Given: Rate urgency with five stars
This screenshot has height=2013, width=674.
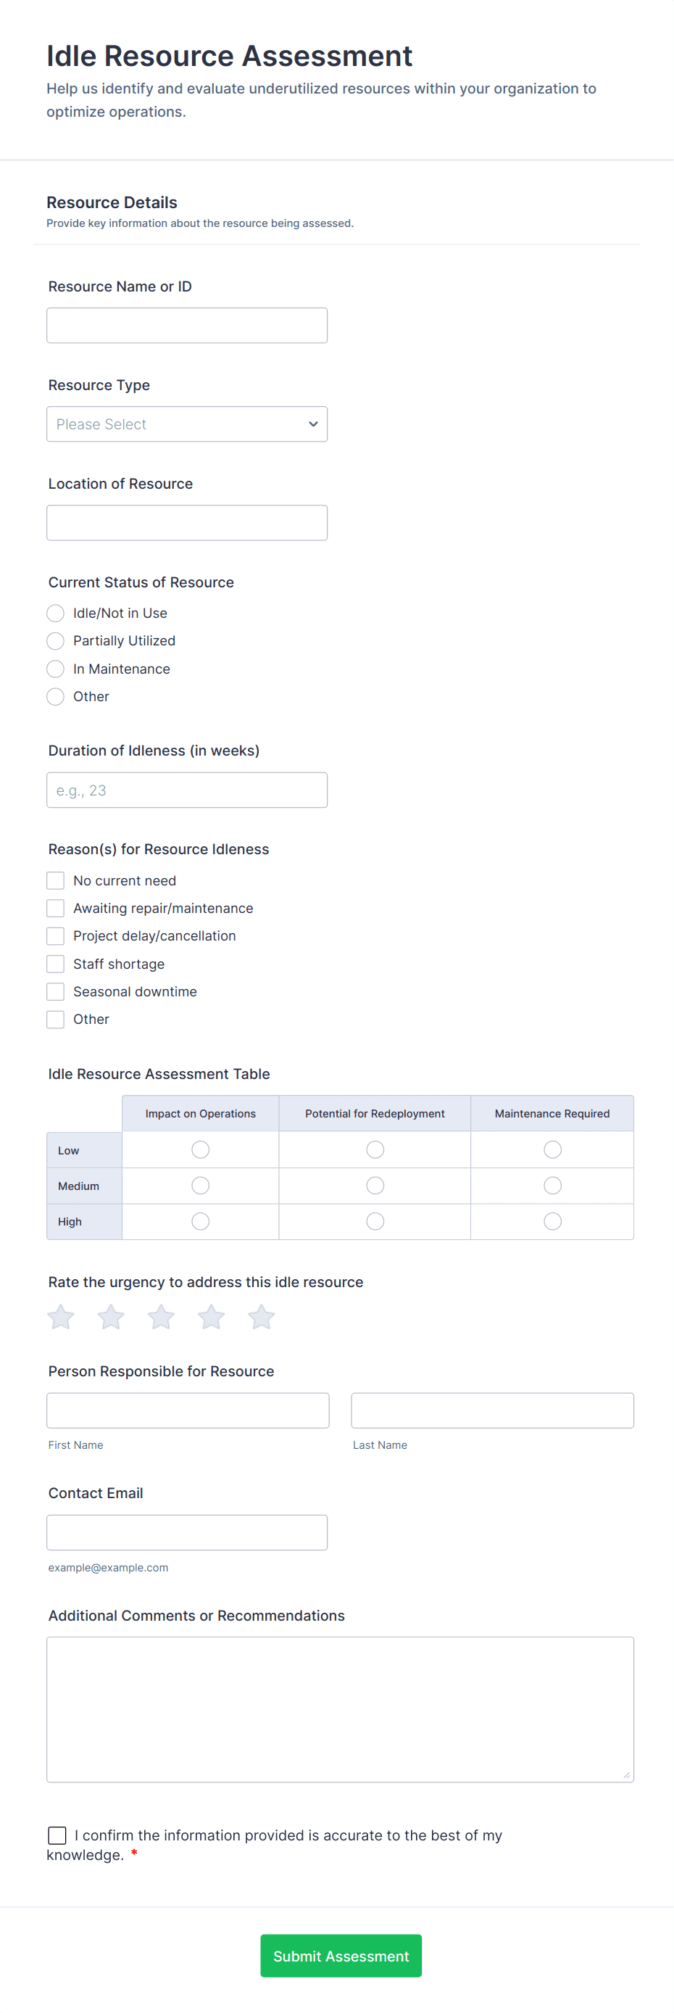Looking at the screenshot, I should 262,1317.
